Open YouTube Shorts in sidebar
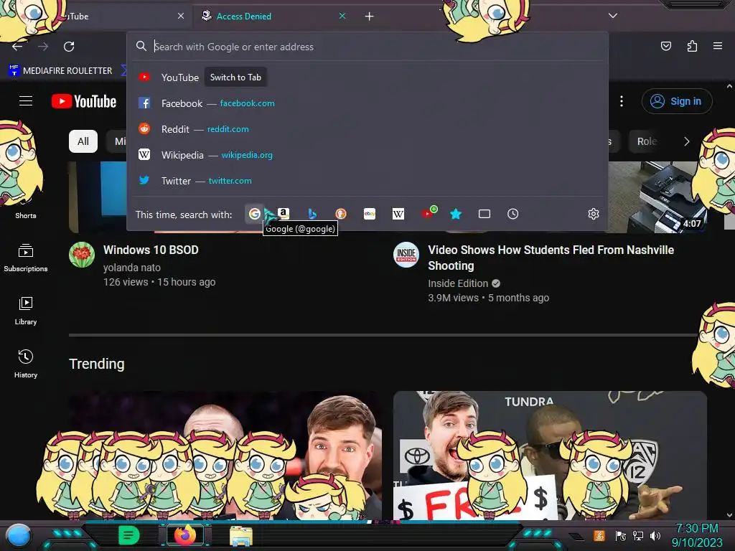 coord(25,215)
